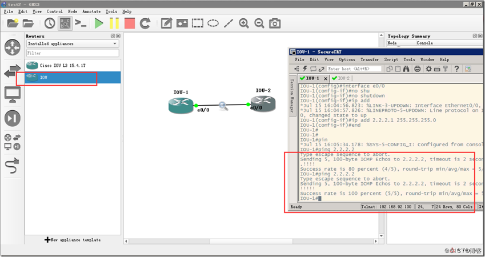This screenshot has height=257, width=485.
Task: Select the IOU-1 router node
Action: (x=181, y=105)
